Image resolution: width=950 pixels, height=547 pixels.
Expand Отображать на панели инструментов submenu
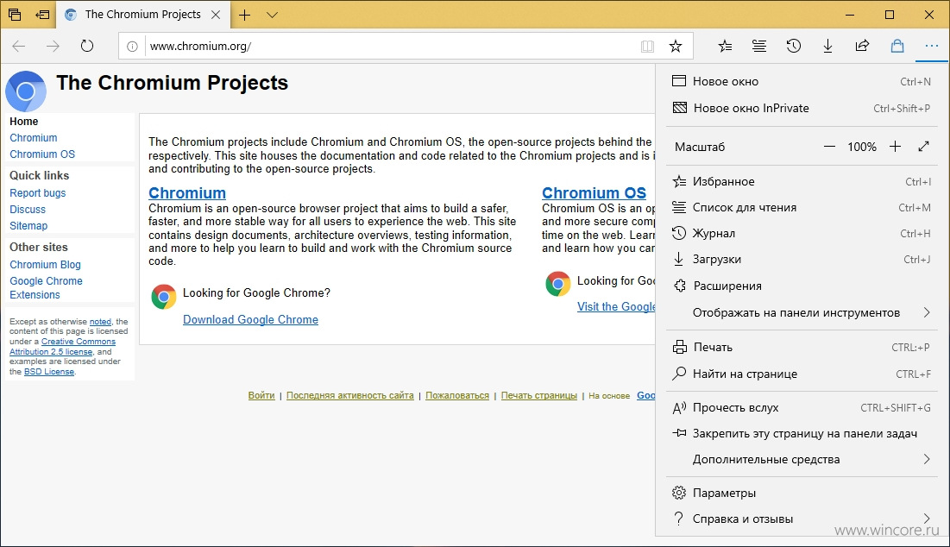pyautogui.click(x=802, y=312)
